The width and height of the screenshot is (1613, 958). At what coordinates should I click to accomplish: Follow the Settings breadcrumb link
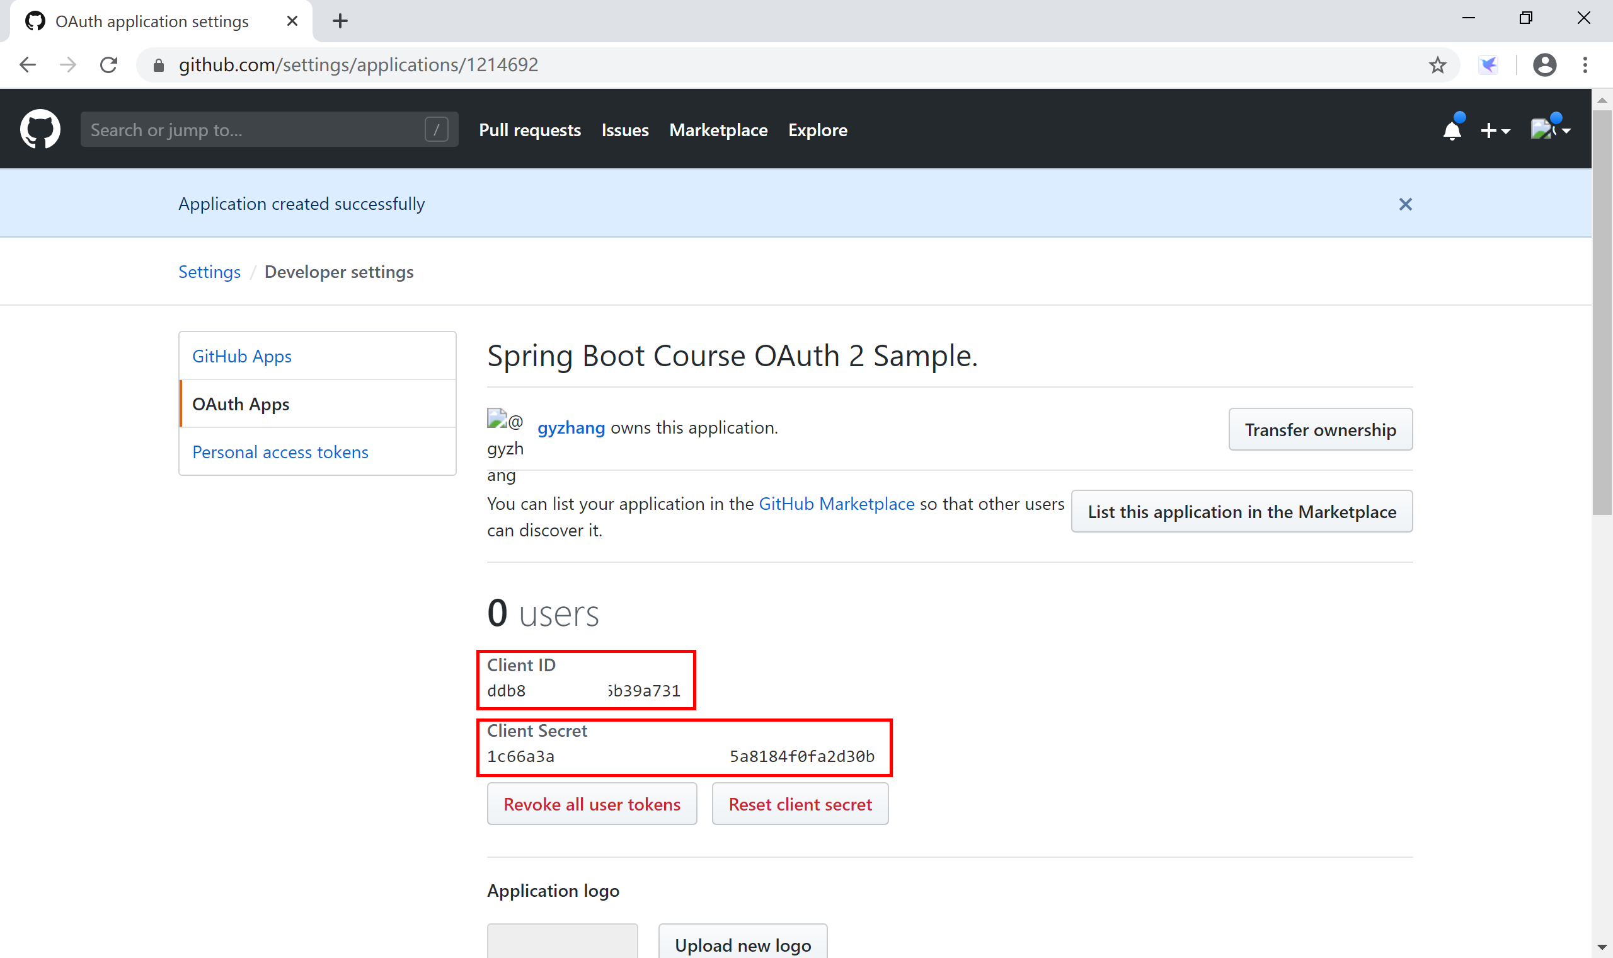(x=209, y=272)
